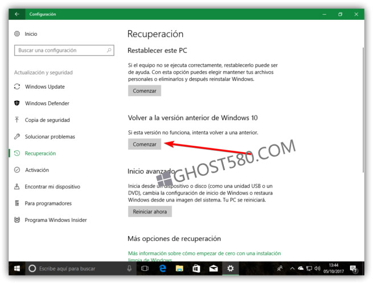Click the Recuperación history icon
Viewport: 373px width, 284px height.
click(x=17, y=153)
